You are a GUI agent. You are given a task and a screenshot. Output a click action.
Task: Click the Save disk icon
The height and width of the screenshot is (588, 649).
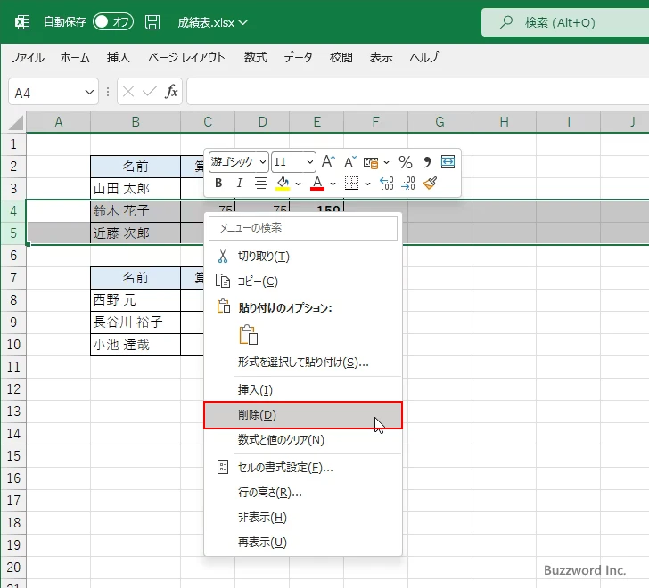[x=152, y=22]
